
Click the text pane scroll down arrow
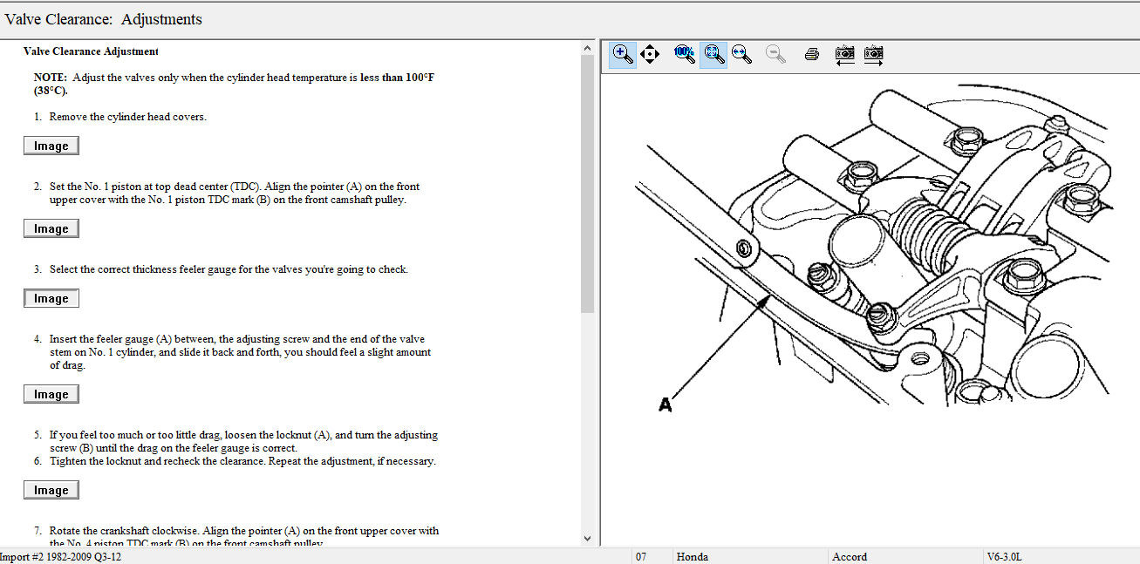pos(587,539)
